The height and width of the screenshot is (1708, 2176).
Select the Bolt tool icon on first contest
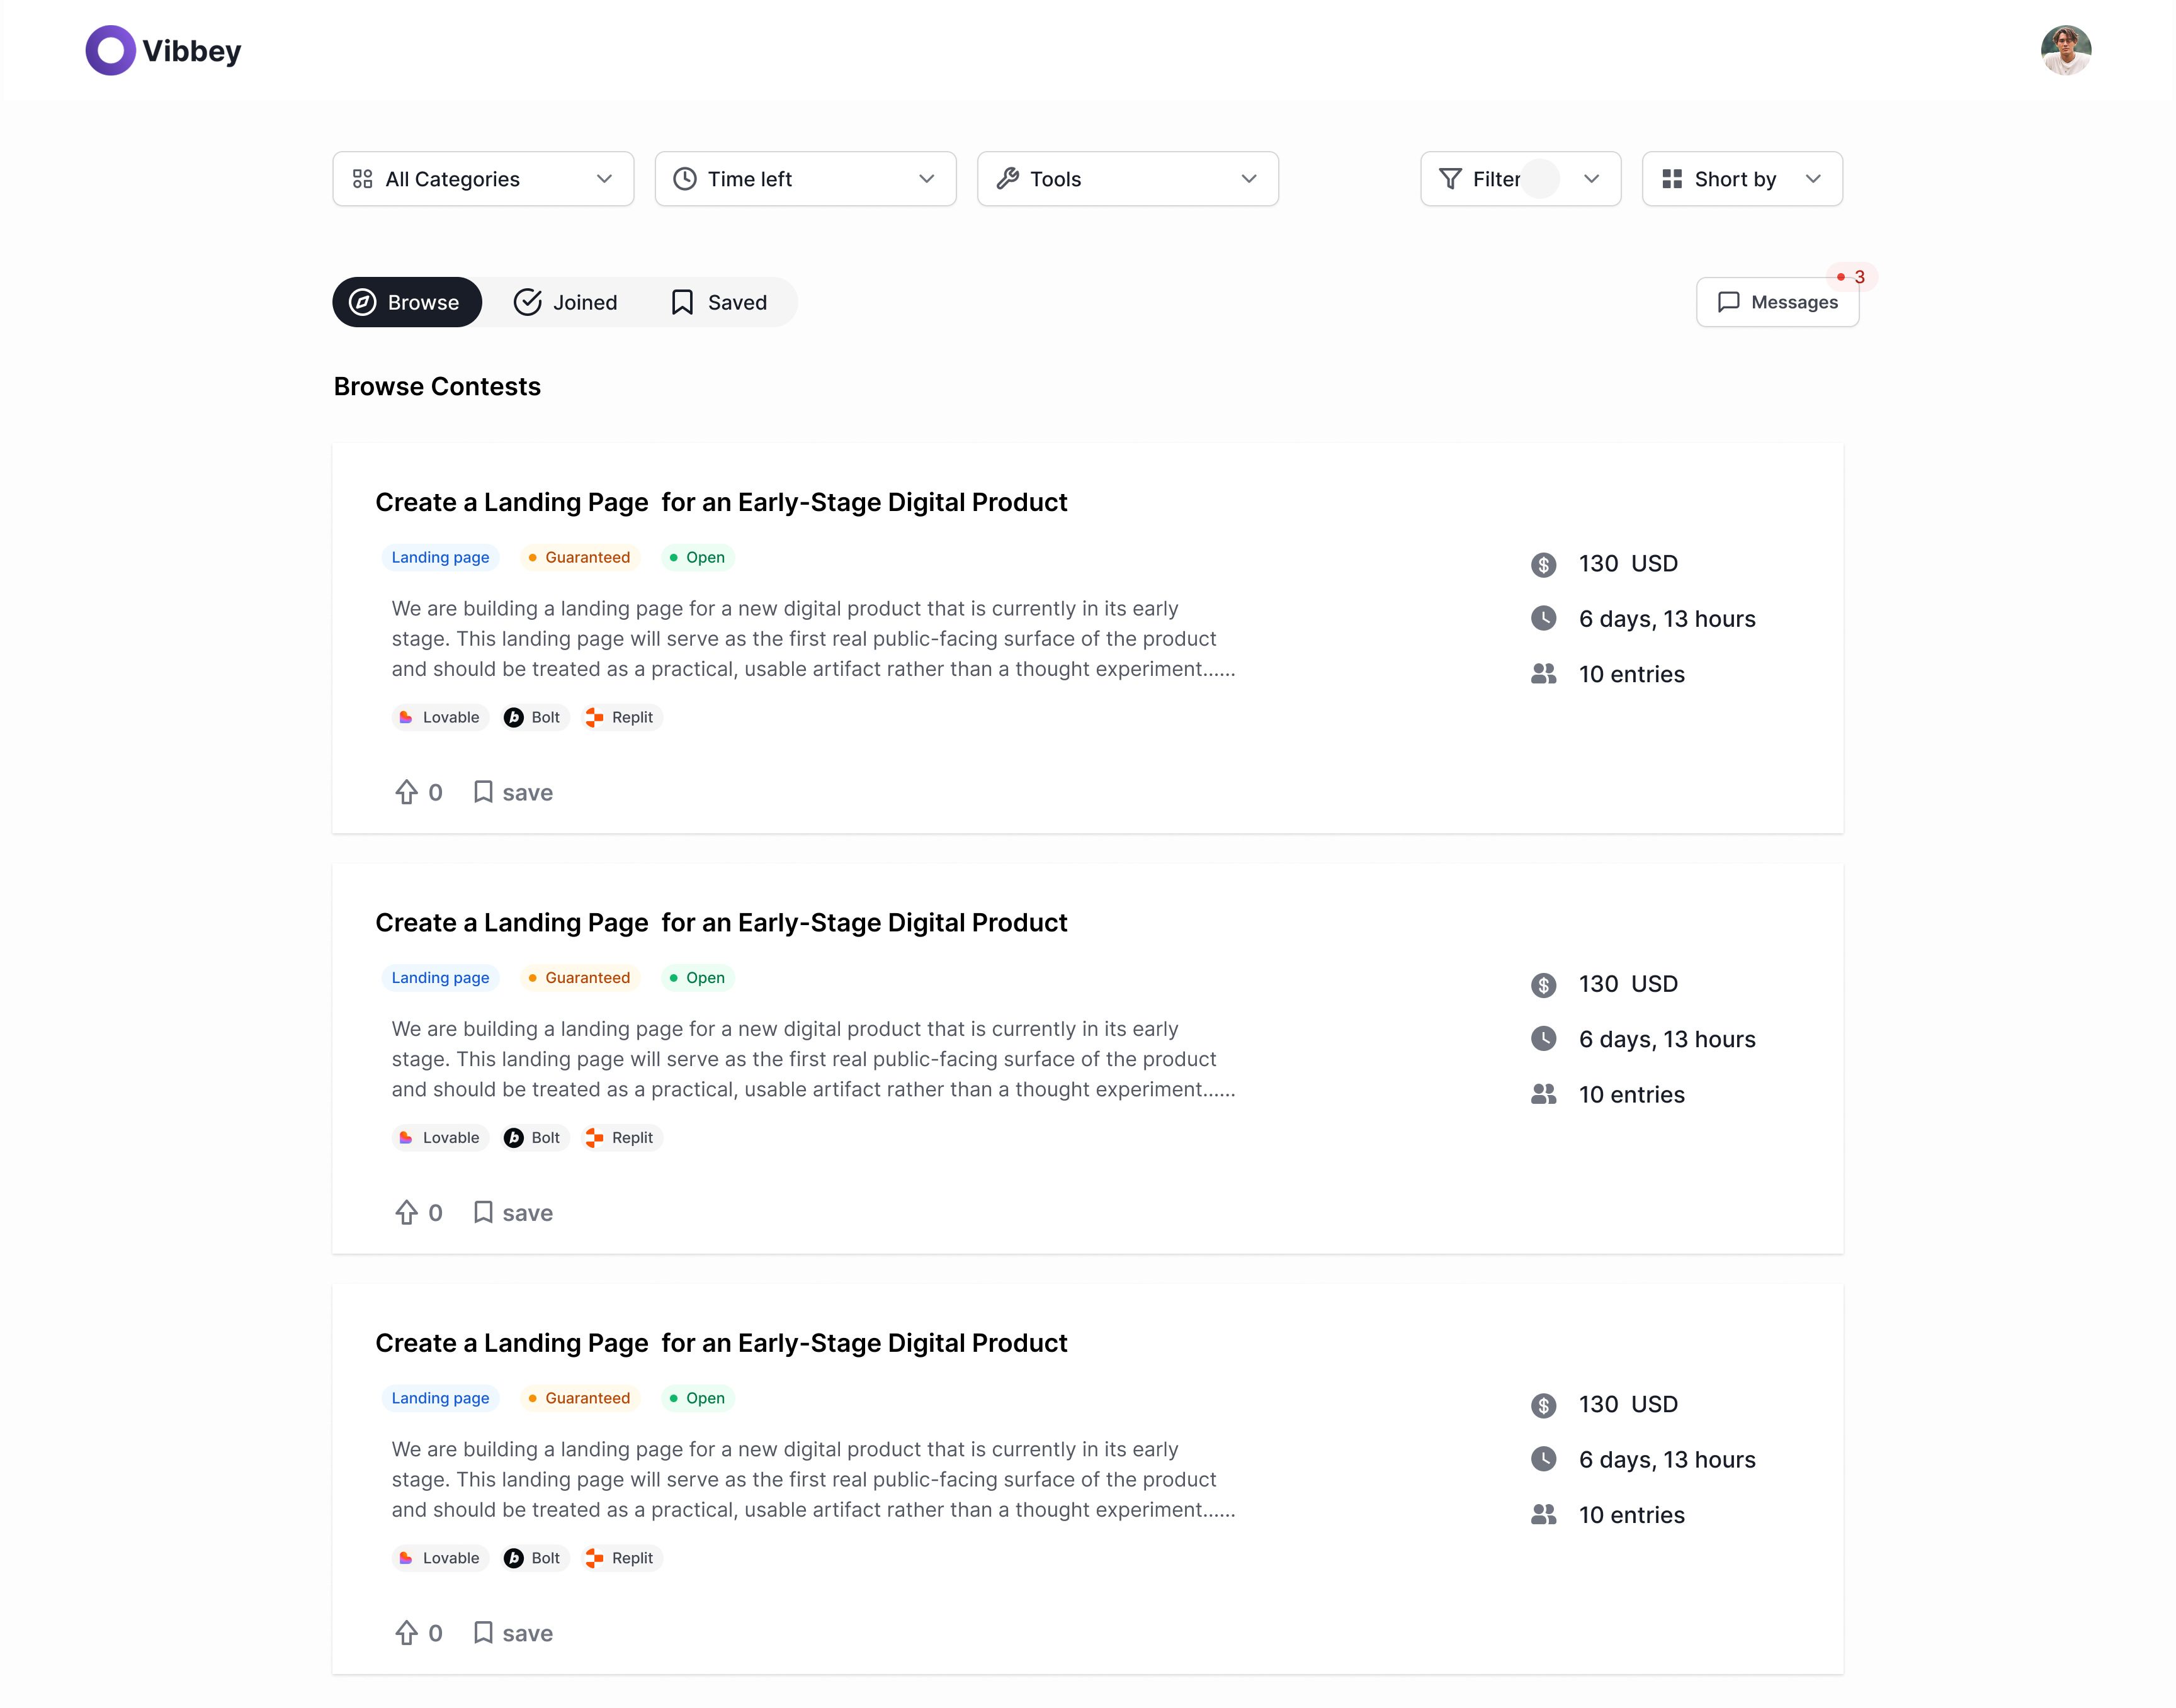(x=514, y=717)
